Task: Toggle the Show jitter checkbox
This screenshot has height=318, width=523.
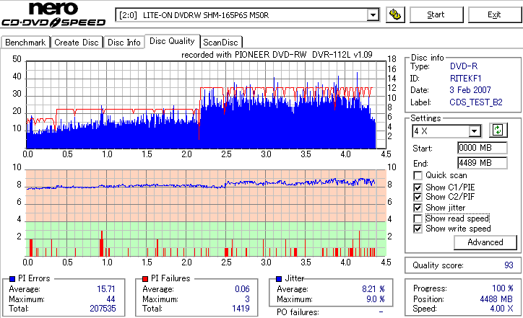Action: 418,208
